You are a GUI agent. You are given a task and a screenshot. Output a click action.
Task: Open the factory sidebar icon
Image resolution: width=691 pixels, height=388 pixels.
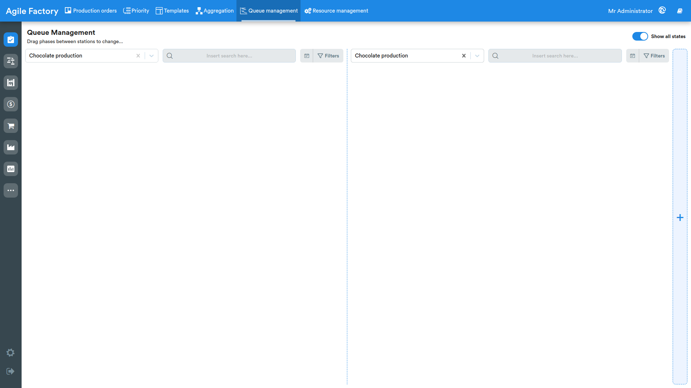(x=11, y=147)
